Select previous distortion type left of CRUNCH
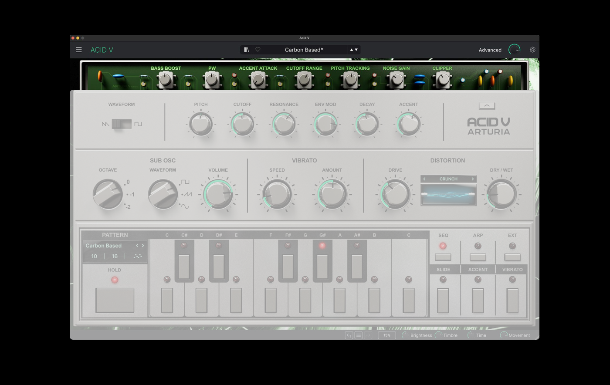 [424, 179]
